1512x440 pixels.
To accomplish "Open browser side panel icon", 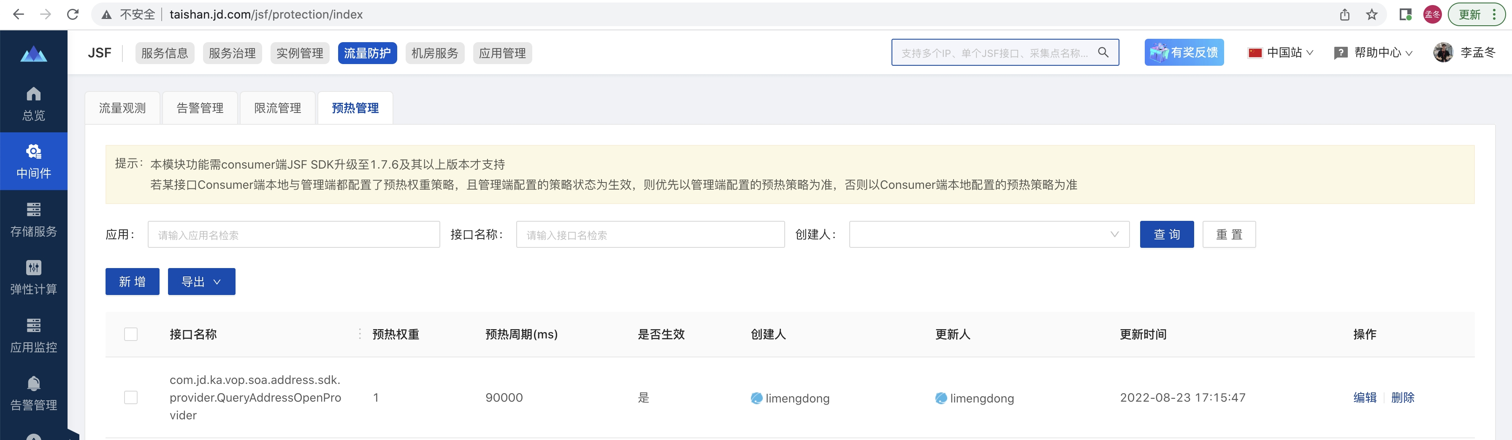I will tap(1405, 15).
